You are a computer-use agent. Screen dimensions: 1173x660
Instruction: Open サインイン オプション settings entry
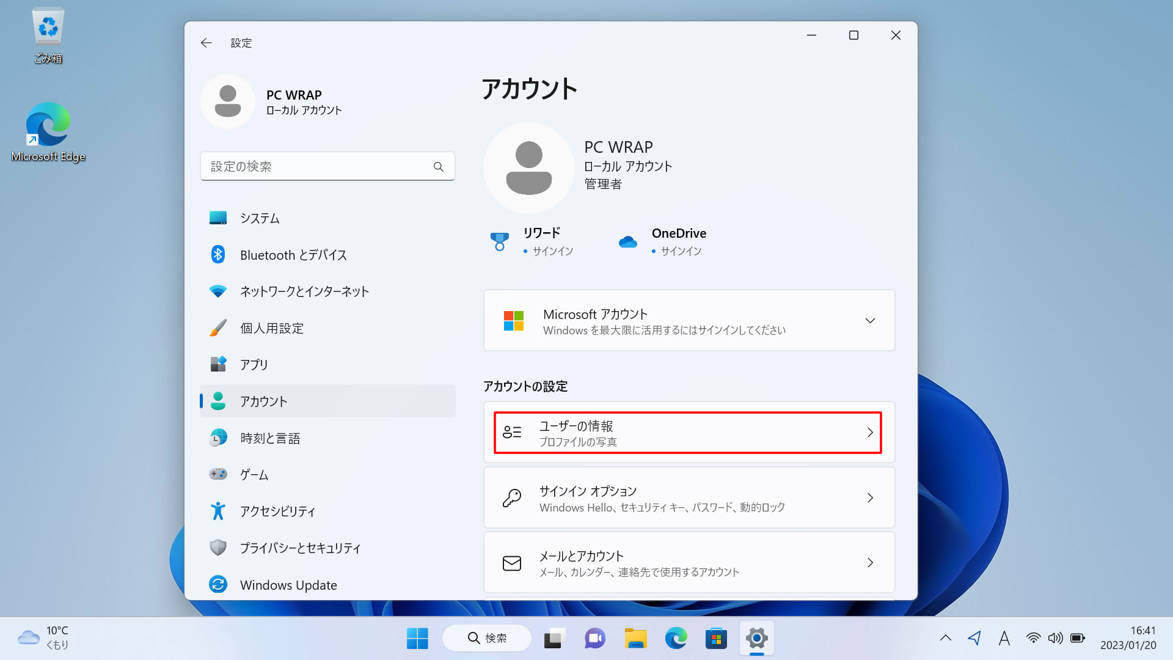[x=689, y=498]
